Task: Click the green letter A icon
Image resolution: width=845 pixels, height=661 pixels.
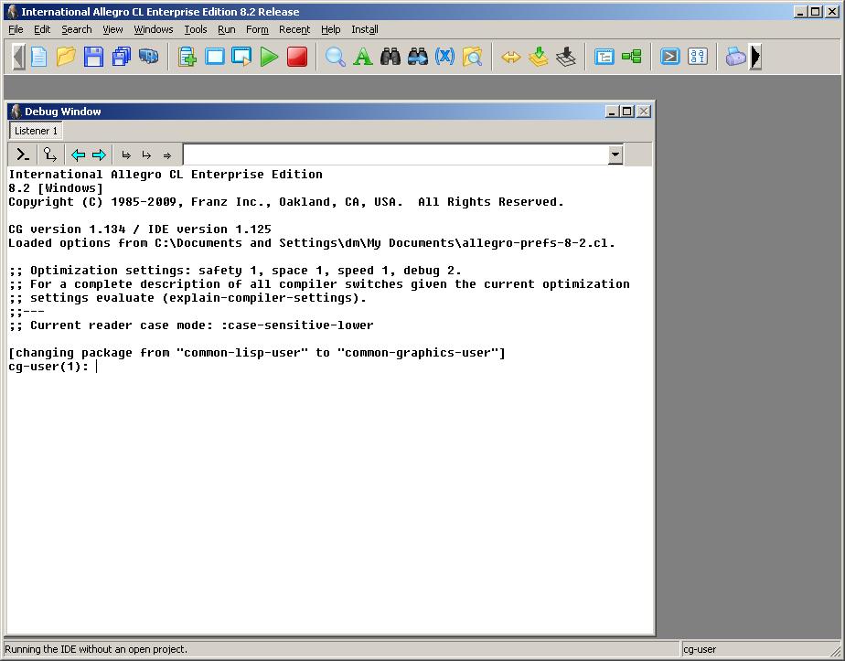Action: (363, 57)
